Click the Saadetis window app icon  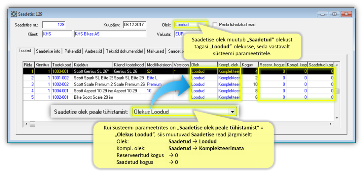(x=14, y=14)
